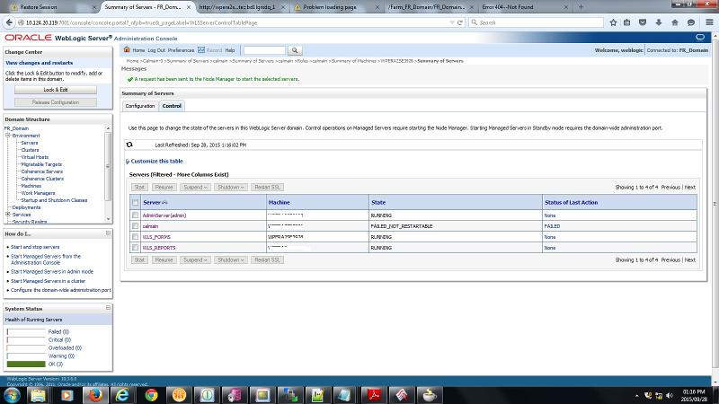Open bottom Suspend dropdown button
719x404 pixels.
point(195,259)
